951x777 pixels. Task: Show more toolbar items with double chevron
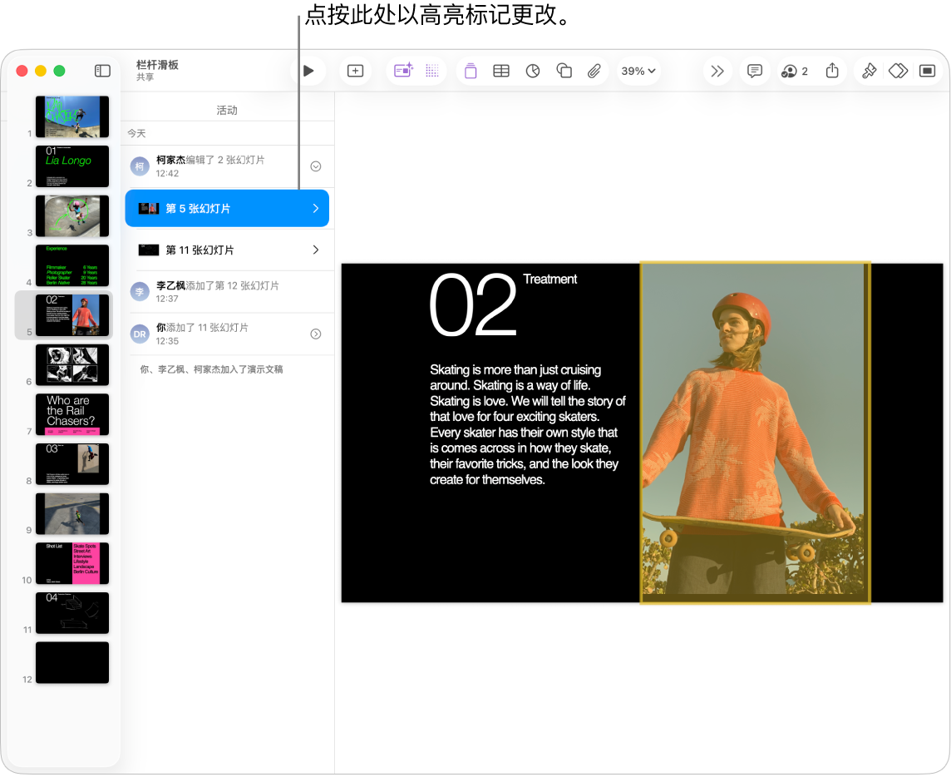[718, 72]
